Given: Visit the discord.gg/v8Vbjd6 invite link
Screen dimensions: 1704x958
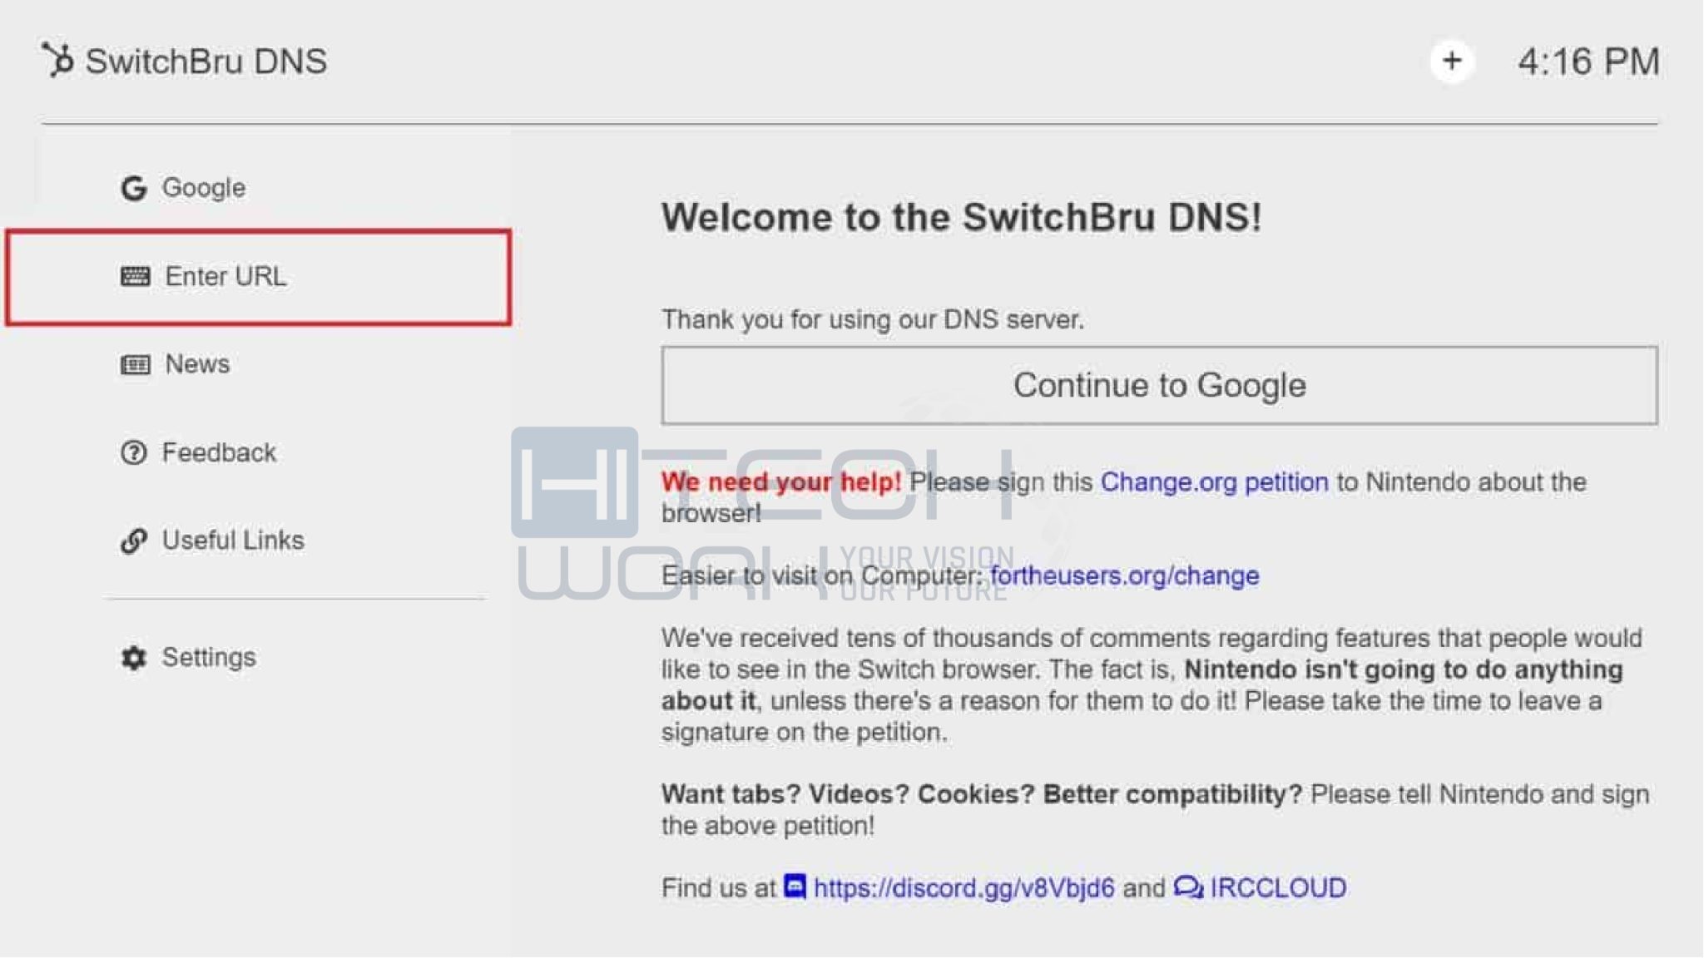Looking at the screenshot, I should coord(963,888).
